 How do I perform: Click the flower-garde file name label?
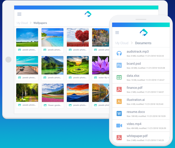(55, 105)
